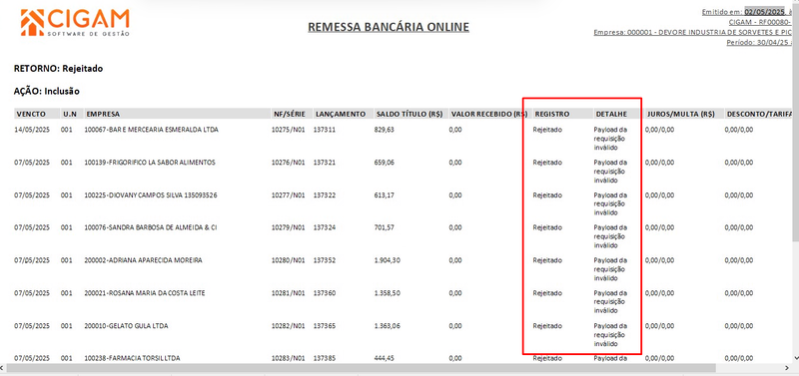
Task: Click the RETORNO: Rejeitado heading
Action: (59, 68)
